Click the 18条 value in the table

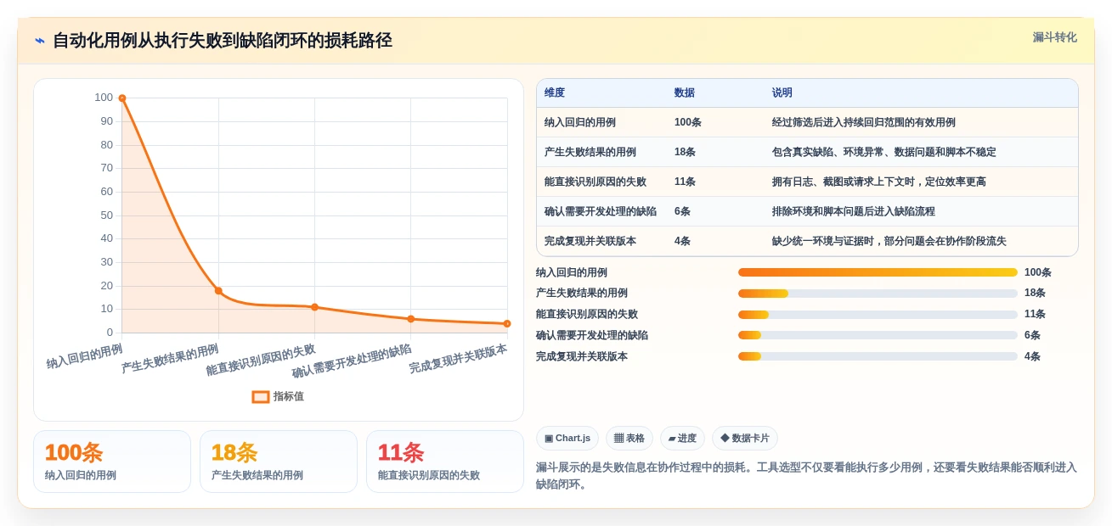(x=686, y=152)
